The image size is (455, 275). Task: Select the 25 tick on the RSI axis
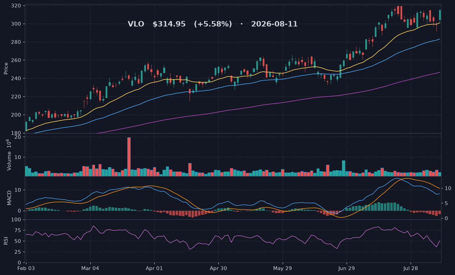(x=18, y=252)
